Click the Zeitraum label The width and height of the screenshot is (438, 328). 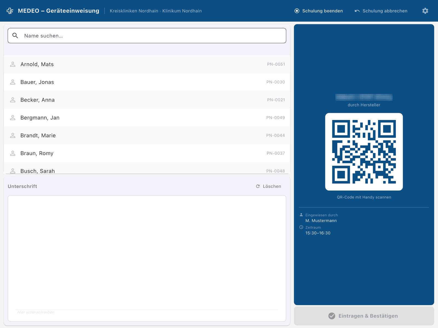click(313, 227)
